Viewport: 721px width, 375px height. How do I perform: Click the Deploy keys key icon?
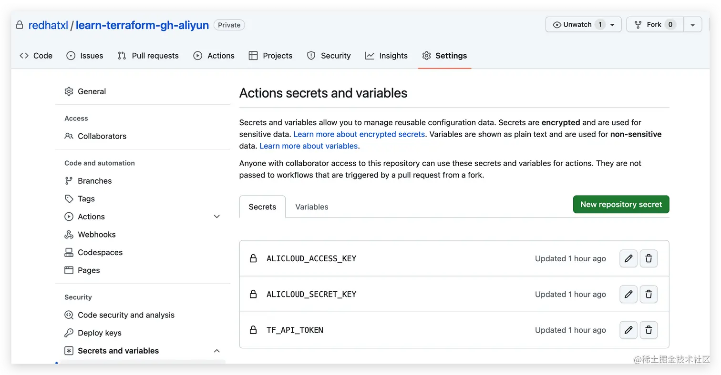(x=69, y=333)
